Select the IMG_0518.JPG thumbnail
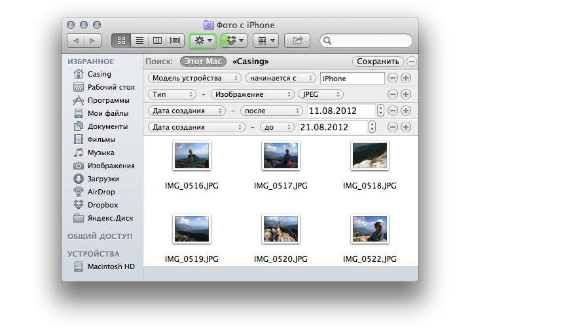The height and width of the screenshot is (328, 584). point(369,156)
